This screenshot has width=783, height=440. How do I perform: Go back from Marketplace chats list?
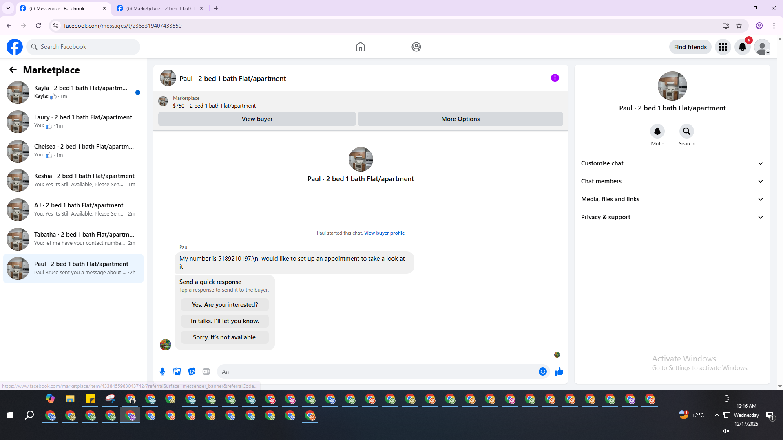13,70
